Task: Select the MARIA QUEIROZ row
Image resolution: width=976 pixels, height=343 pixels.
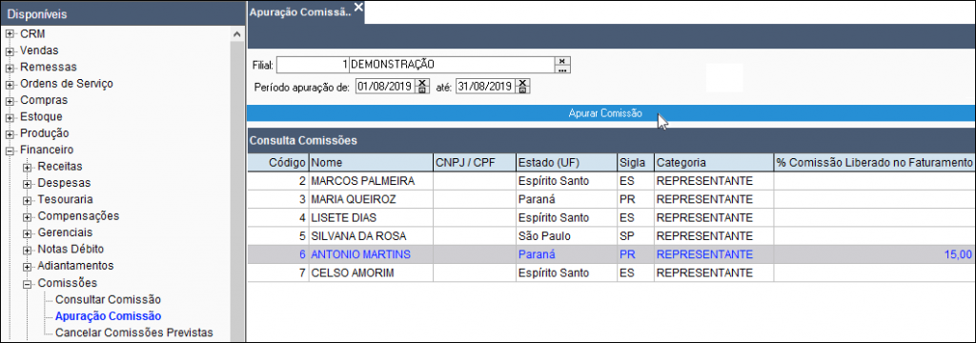Action: pyautogui.click(x=611, y=200)
